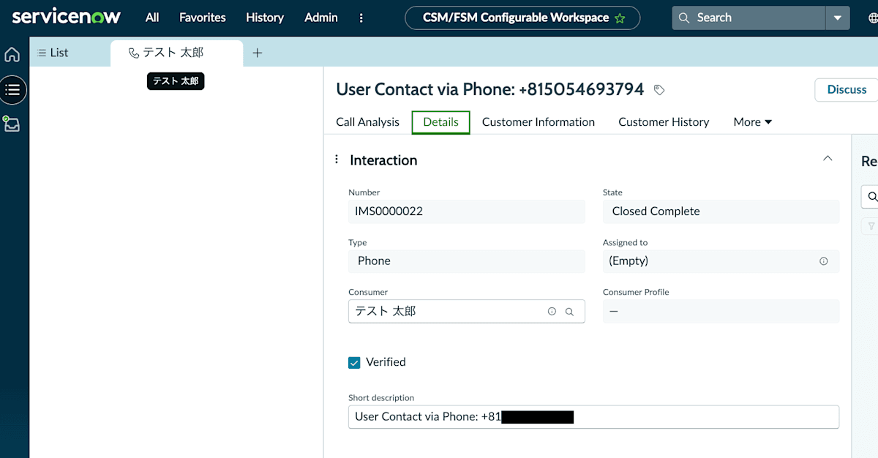Click the Short description input field
This screenshot has height=458, width=878.
tap(593, 417)
